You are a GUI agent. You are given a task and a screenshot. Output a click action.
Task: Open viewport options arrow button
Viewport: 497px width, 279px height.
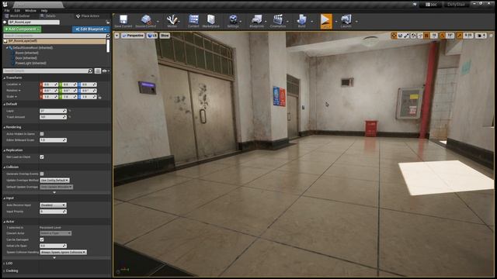coord(116,36)
